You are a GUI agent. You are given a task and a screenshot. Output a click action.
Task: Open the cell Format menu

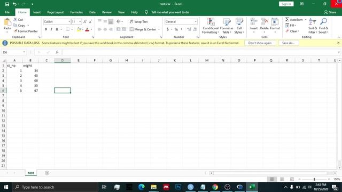click(275, 26)
